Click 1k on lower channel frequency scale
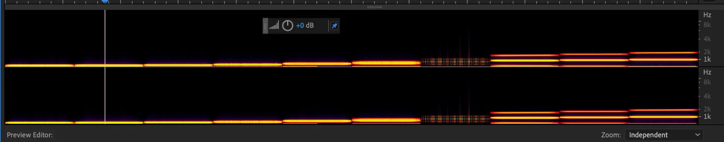Image resolution: width=724 pixels, height=142 pixels. pos(707,117)
